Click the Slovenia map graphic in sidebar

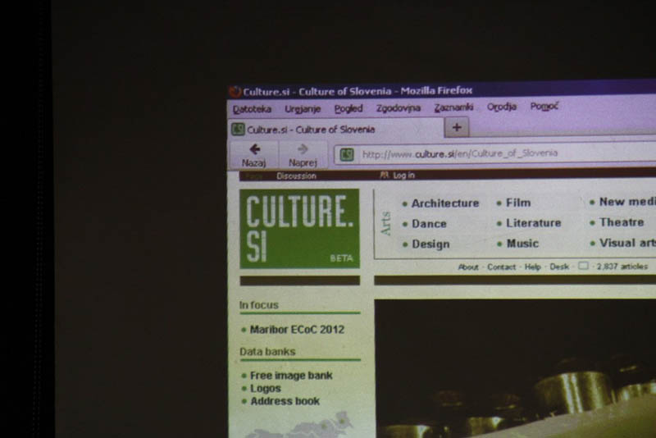299,425
